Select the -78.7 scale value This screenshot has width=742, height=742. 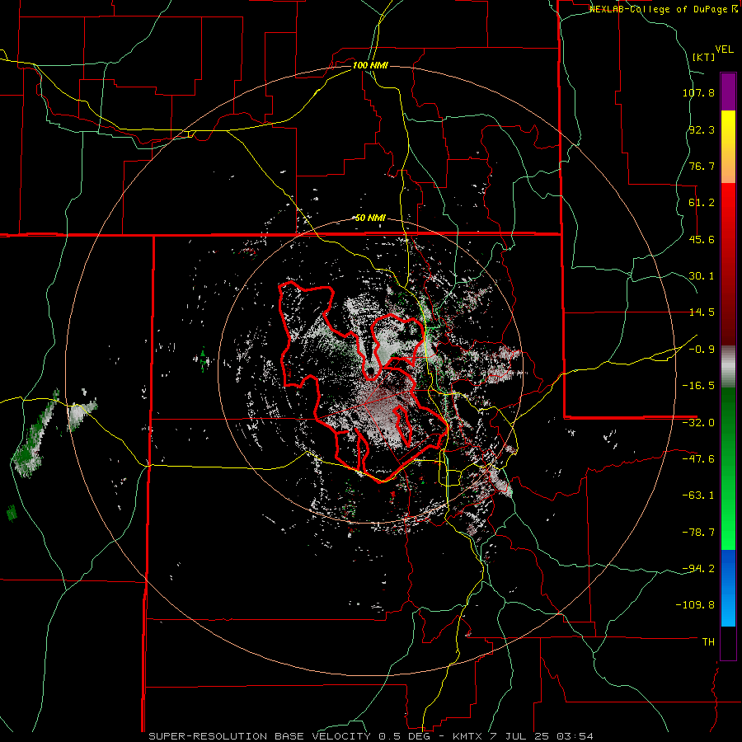(698, 533)
